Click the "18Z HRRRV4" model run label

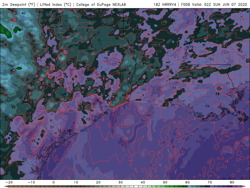(x=165, y=4)
